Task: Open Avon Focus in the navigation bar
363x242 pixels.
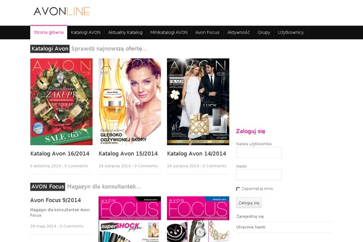Action: pyautogui.click(x=208, y=33)
